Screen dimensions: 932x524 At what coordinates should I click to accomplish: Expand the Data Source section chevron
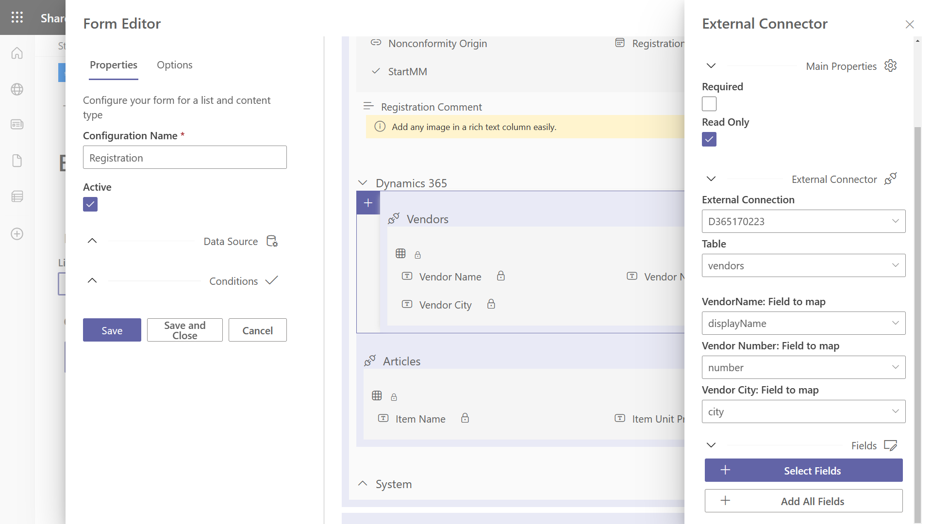point(92,241)
